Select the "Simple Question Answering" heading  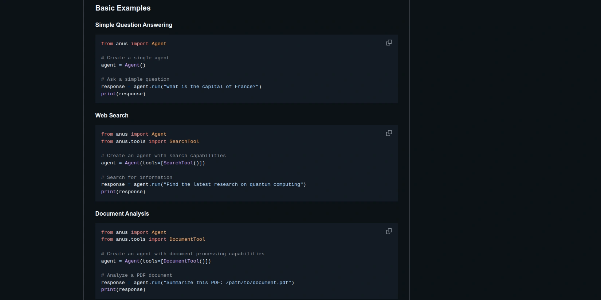coord(134,25)
